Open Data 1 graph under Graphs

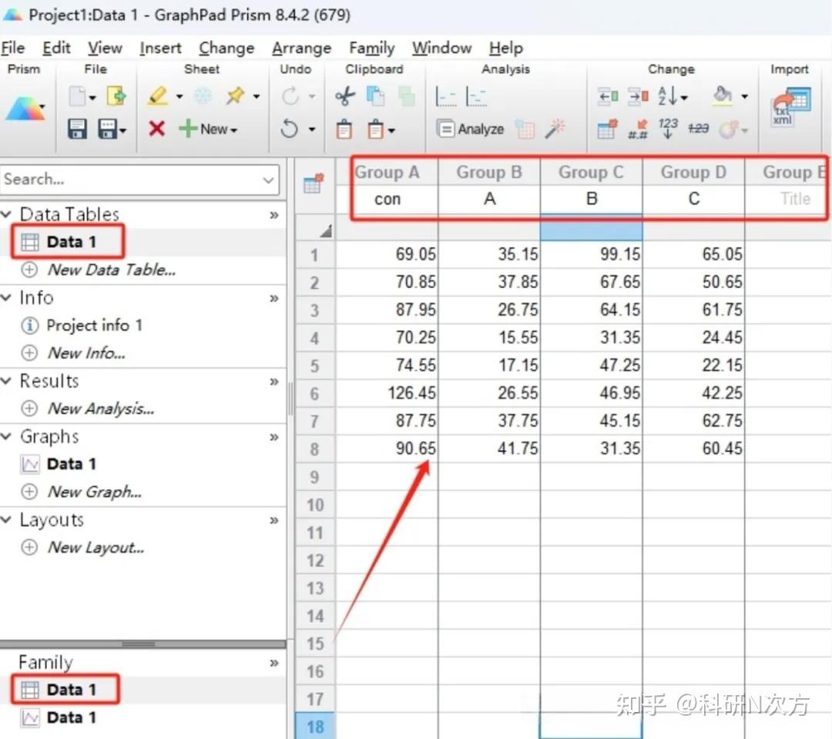(71, 464)
